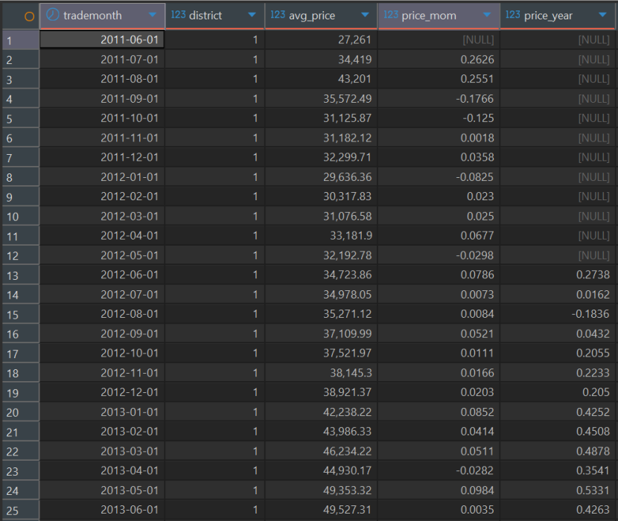Screen dimensions: 618x521
Task: Select row number 13 header
Action: coord(21,275)
